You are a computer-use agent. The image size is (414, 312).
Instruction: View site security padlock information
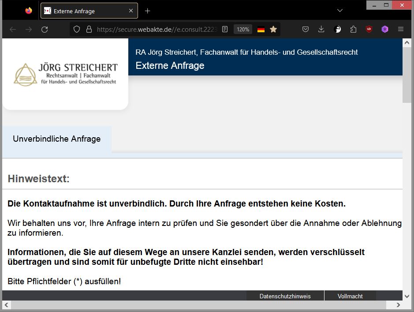pos(89,29)
